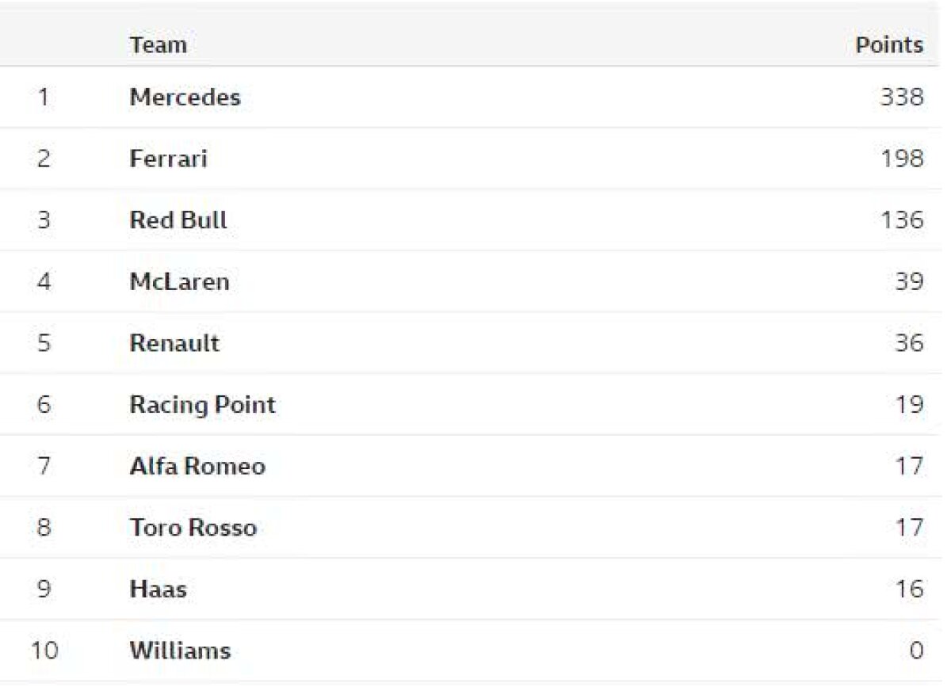Click position number 10 in rank column
This screenshot has width=951, height=687.
44,651
